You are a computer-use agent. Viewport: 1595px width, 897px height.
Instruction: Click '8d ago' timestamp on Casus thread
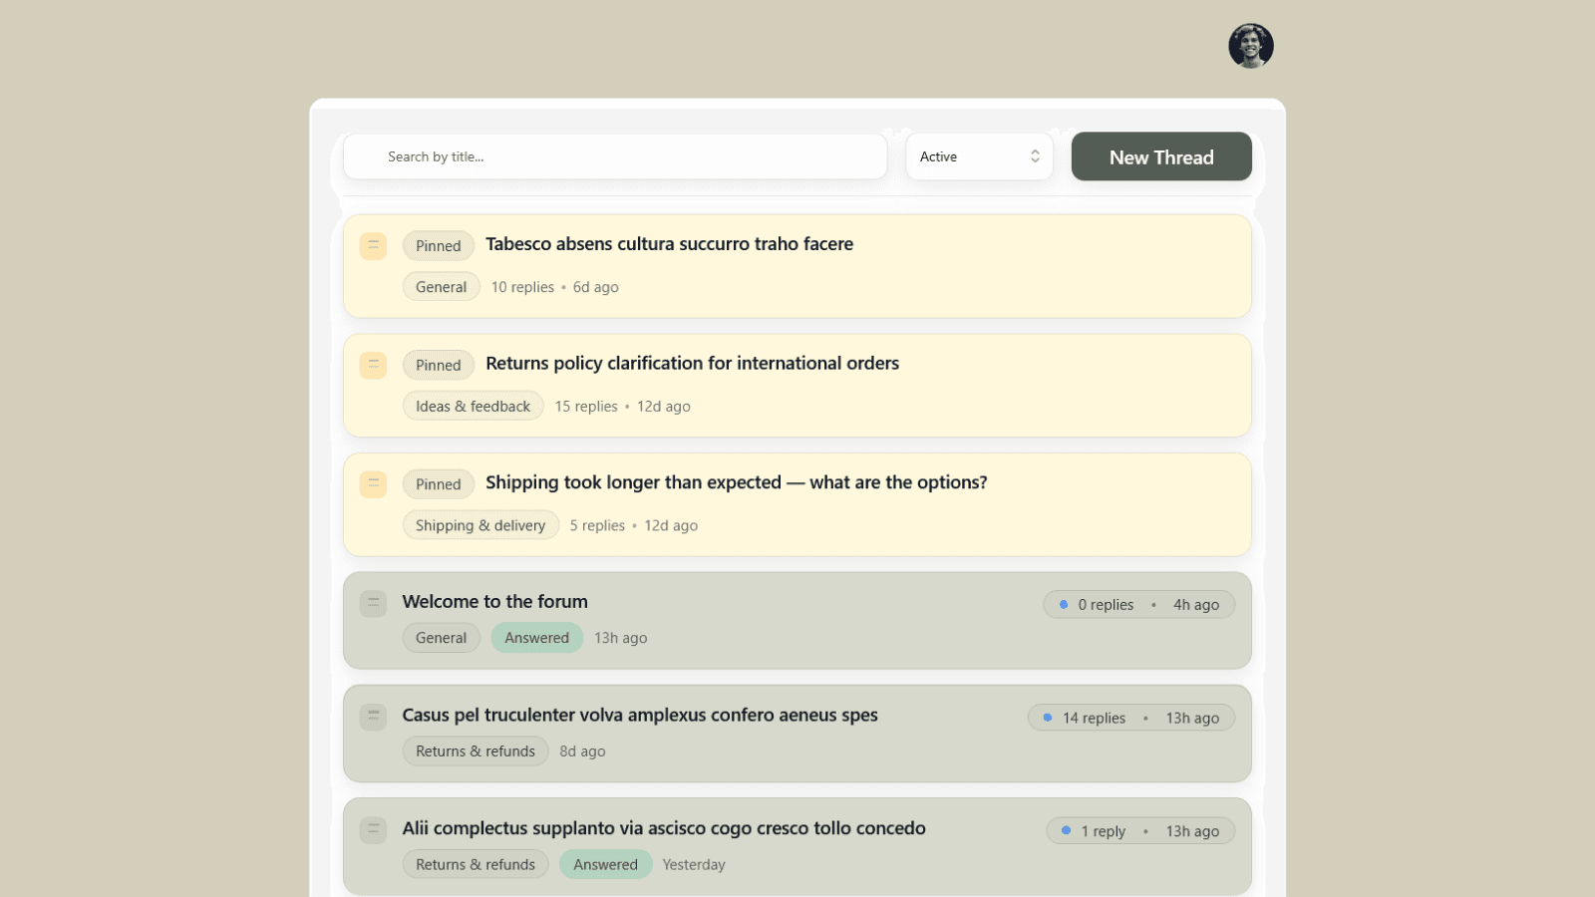click(x=582, y=751)
